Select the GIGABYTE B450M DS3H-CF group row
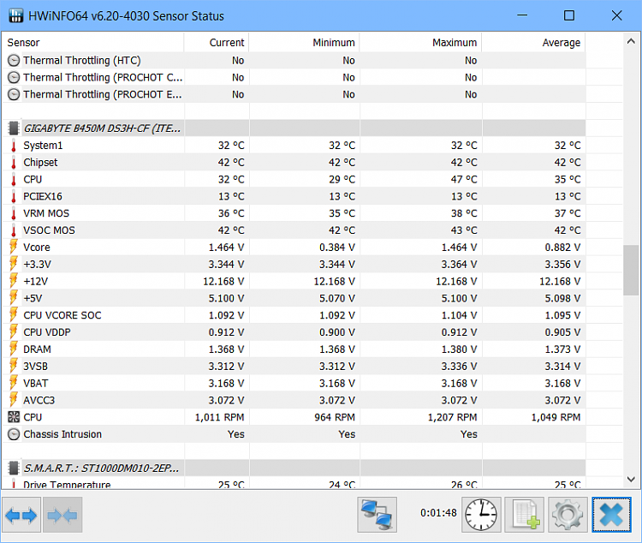This screenshot has width=642, height=543. pyautogui.click(x=294, y=128)
